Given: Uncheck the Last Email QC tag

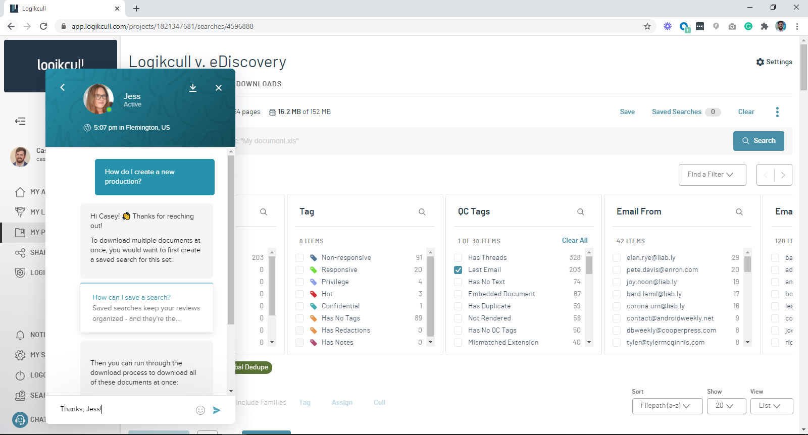Looking at the screenshot, I should 458,270.
